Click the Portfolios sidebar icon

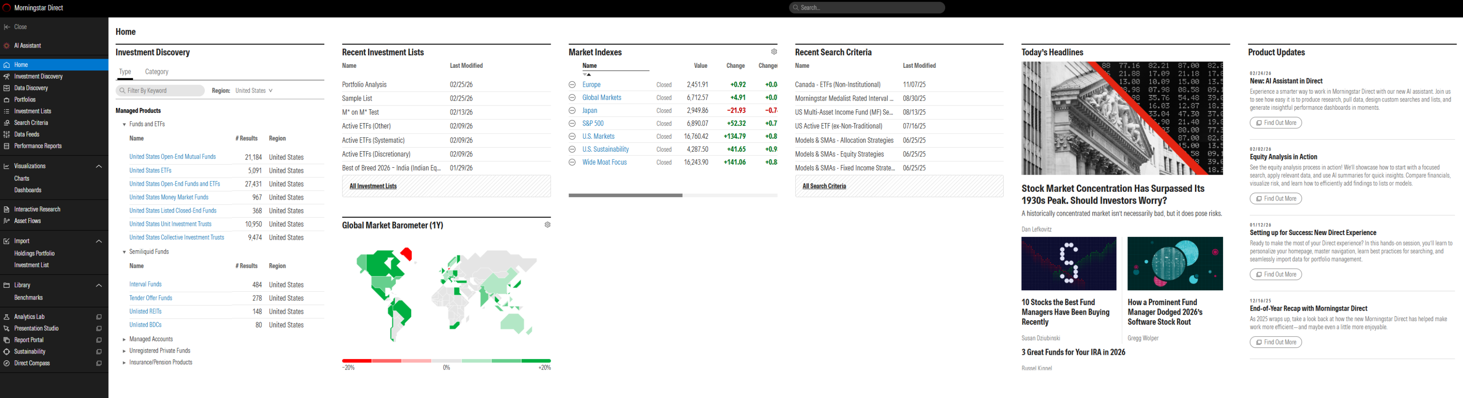click(7, 100)
